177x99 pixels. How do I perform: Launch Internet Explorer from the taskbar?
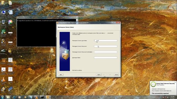click(x=14, y=97)
